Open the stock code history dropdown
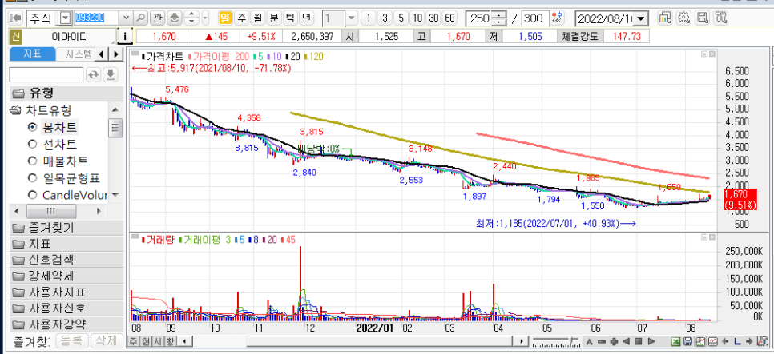The width and height of the screenshot is (774, 354). 127,18
